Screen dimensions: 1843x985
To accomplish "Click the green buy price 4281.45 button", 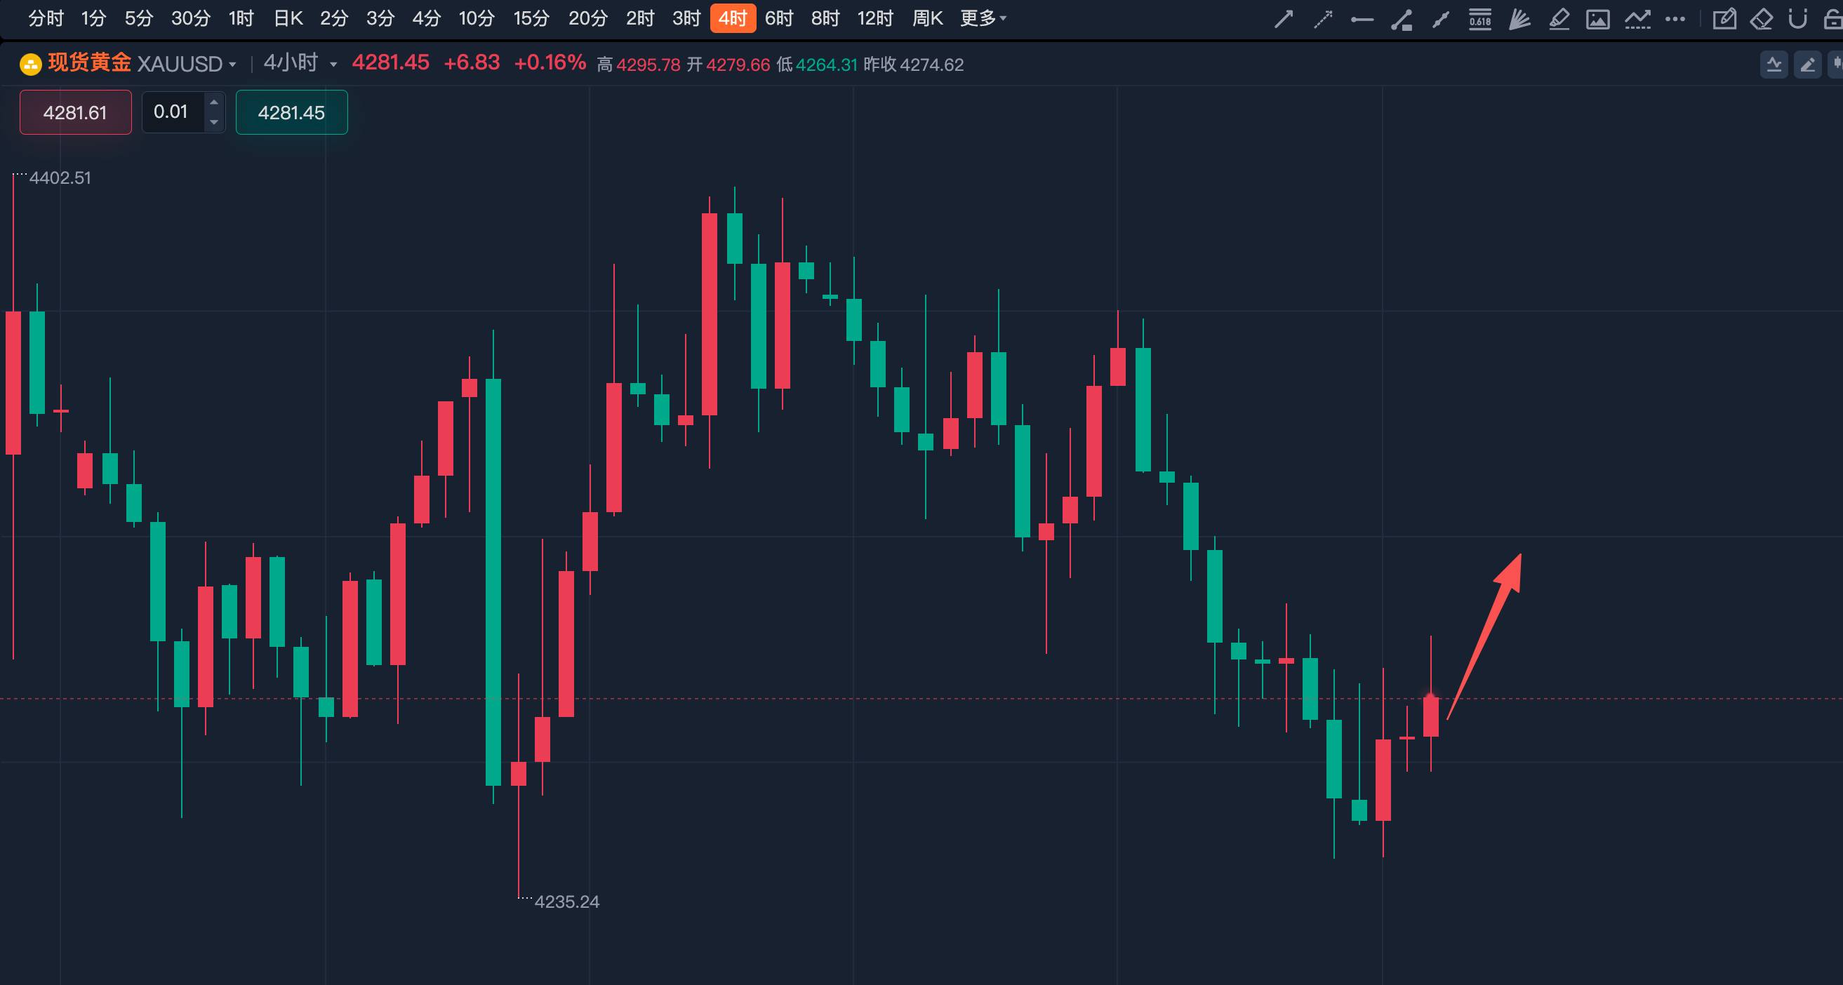I will point(291,112).
